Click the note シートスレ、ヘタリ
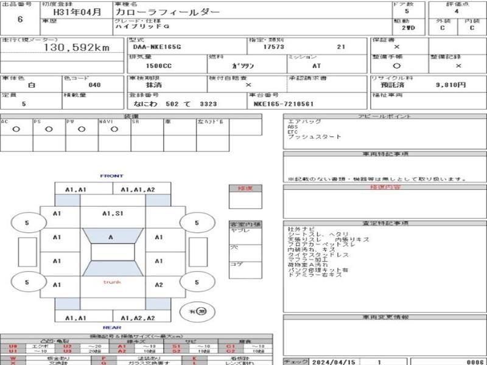The width and height of the screenshot is (487, 365). pyautogui.click(x=318, y=234)
